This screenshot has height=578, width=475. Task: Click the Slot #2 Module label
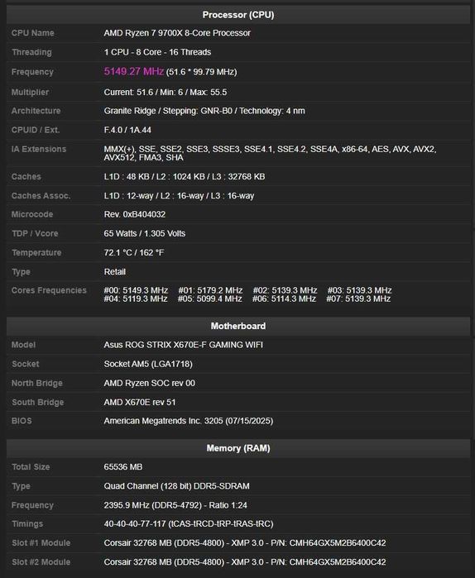click(x=41, y=561)
